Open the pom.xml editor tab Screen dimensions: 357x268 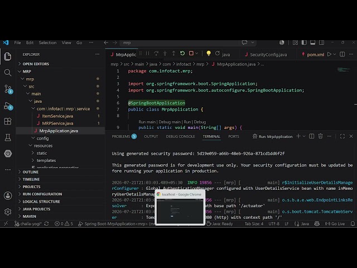tap(313, 55)
